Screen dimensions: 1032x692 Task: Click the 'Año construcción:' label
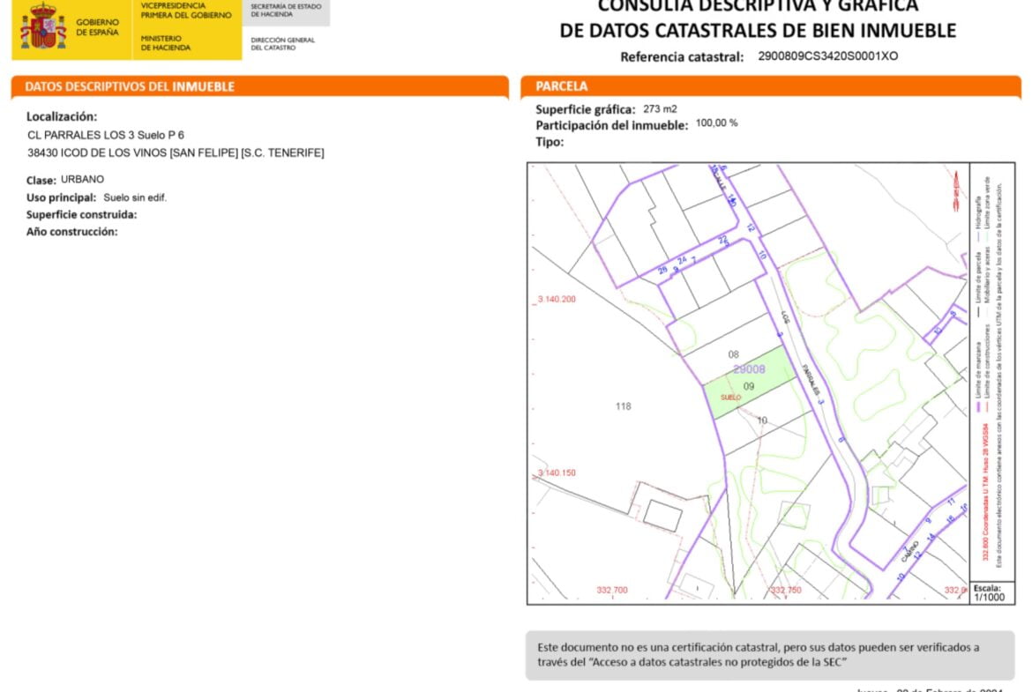point(71,232)
